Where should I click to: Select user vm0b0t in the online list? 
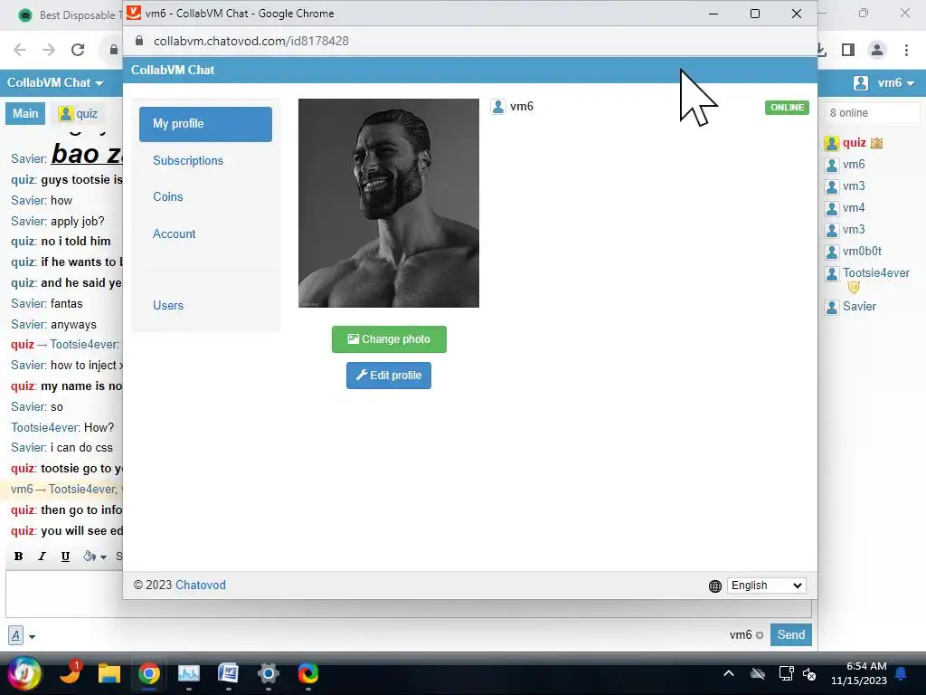pos(862,252)
